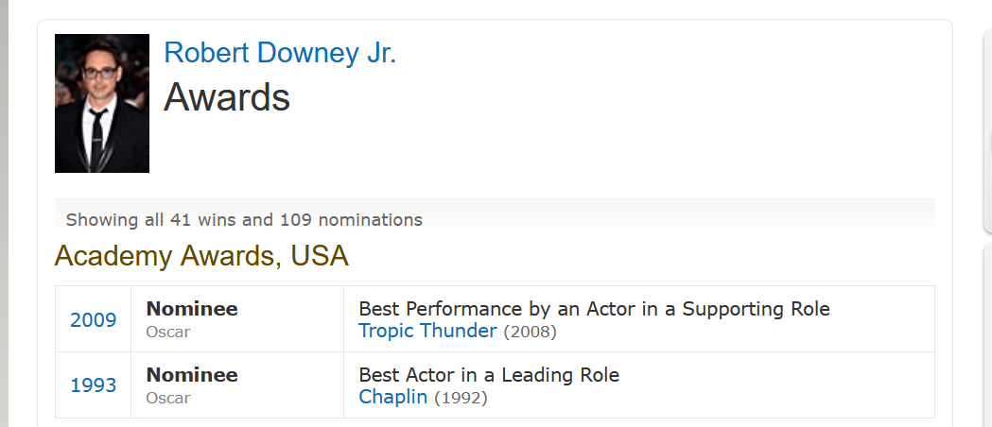Select the Awards page heading
Image resolution: width=992 pixels, height=427 pixels.
coord(227,96)
